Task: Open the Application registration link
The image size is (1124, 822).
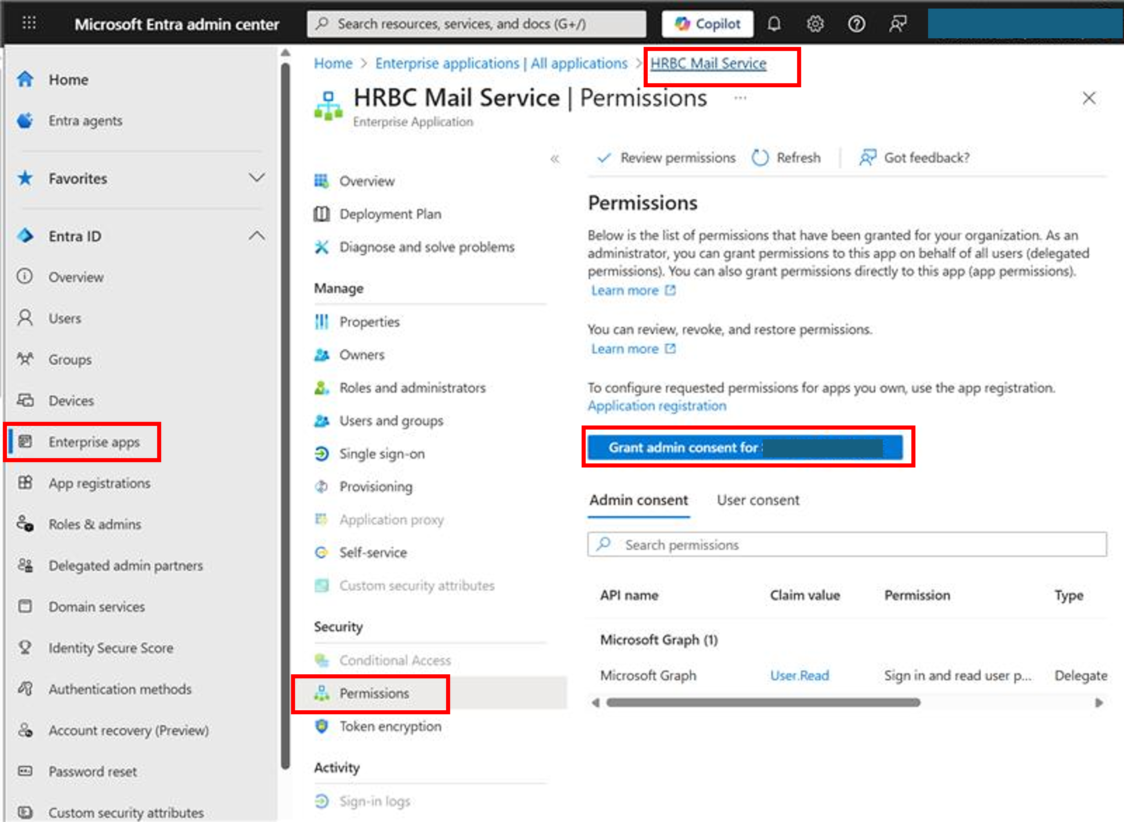Action: (657, 406)
